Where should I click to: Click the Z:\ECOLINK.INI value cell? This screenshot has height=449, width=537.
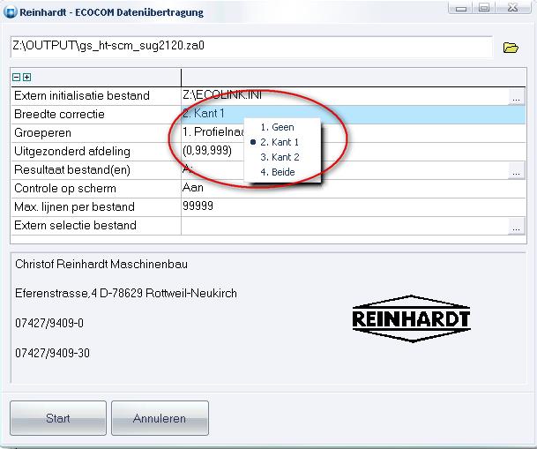345,96
